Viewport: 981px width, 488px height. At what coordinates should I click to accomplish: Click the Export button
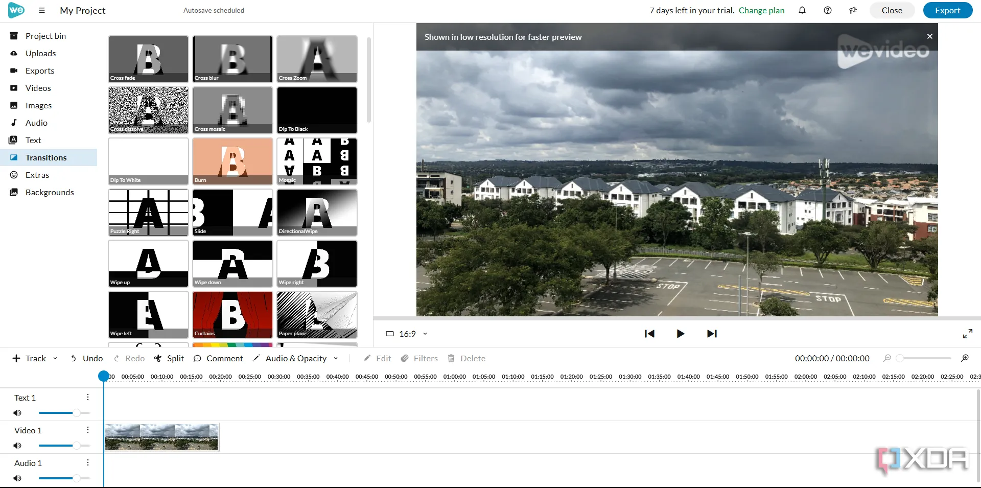[x=948, y=10]
